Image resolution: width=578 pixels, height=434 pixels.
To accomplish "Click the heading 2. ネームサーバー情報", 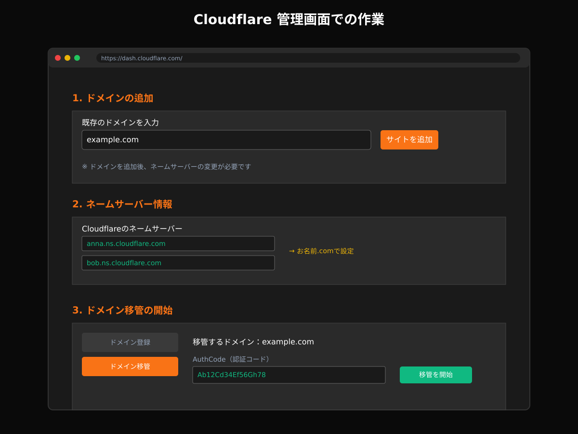I will (x=122, y=204).
